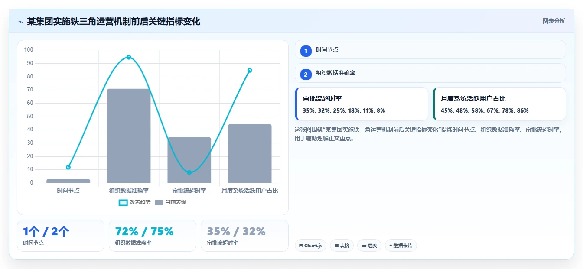Click the y-axis value 50
The width and height of the screenshot is (583, 269).
point(30,116)
